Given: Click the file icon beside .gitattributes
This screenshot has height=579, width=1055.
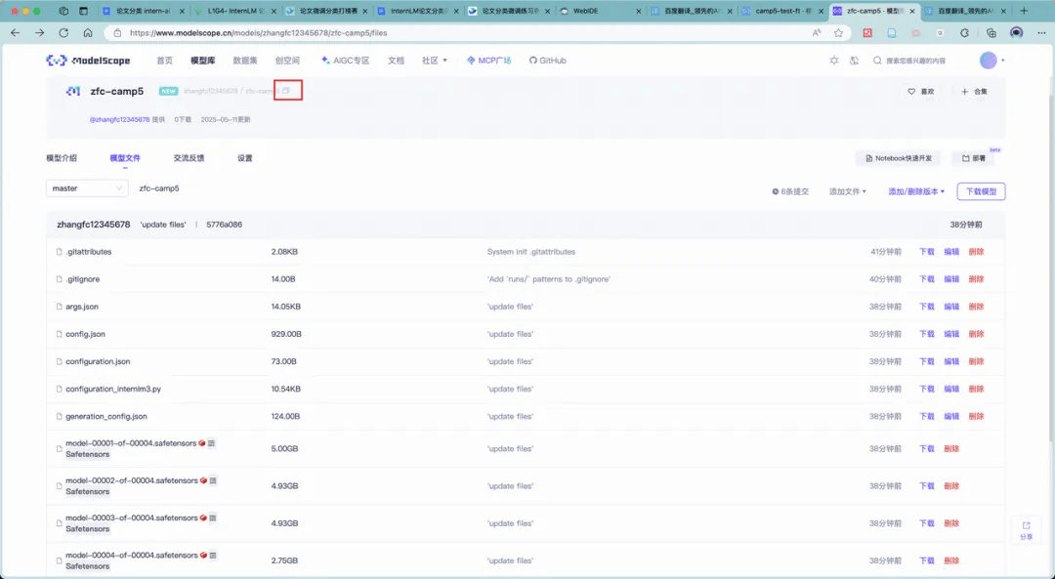Looking at the screenshot, I should (x=60, y=252).
